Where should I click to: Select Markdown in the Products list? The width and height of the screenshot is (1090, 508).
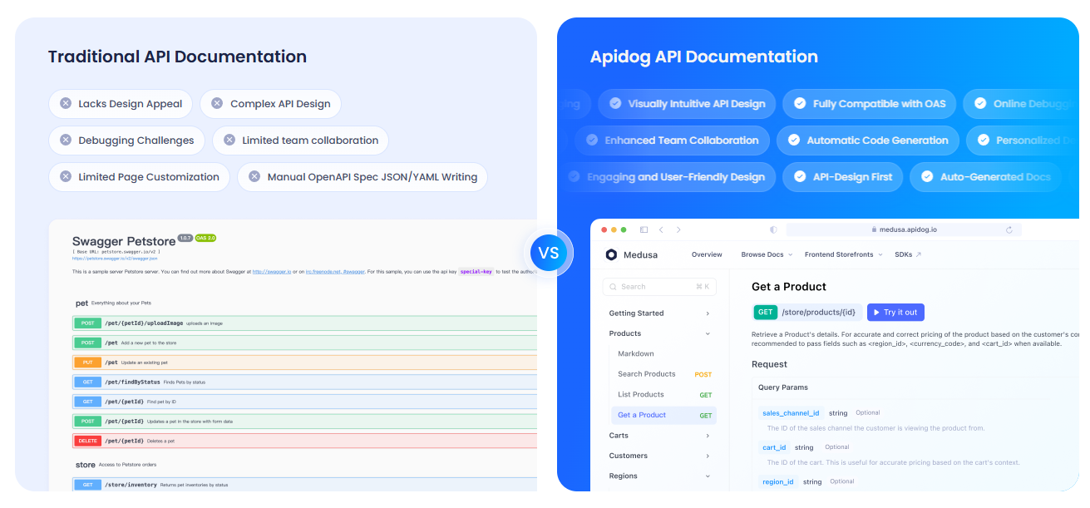[x=636, y=354]
